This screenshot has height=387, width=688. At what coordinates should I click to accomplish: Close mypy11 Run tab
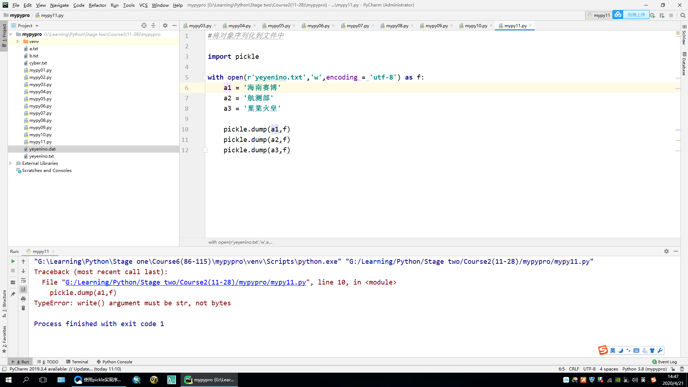click(x=53, y=252)
